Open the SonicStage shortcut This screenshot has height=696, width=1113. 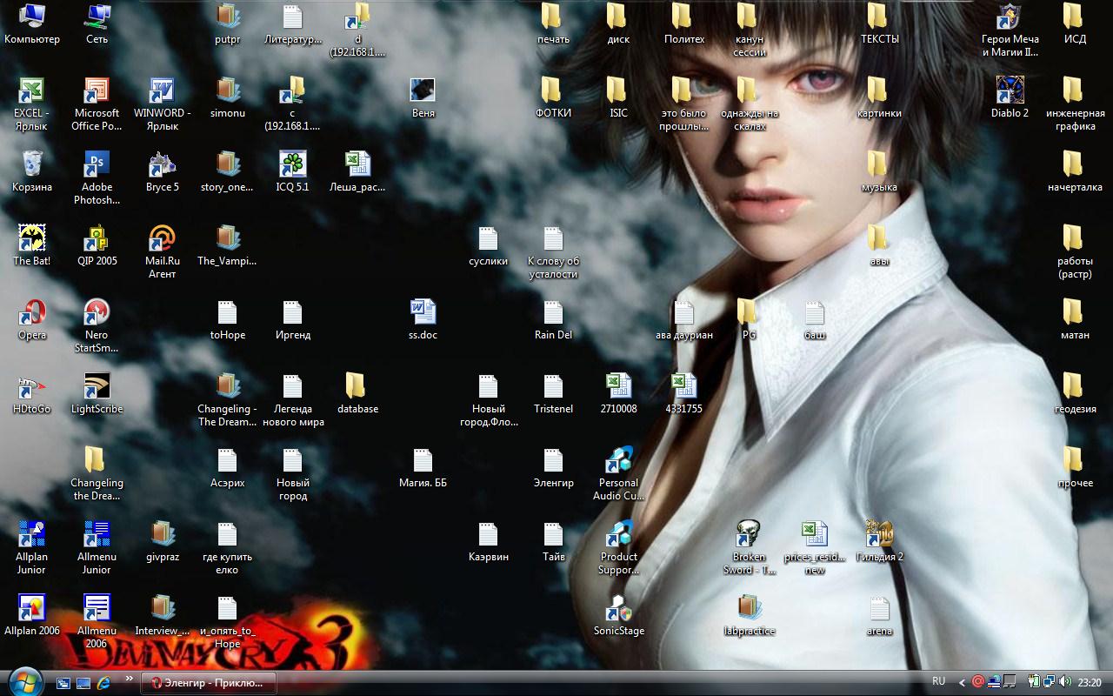(x=618, y=615)
